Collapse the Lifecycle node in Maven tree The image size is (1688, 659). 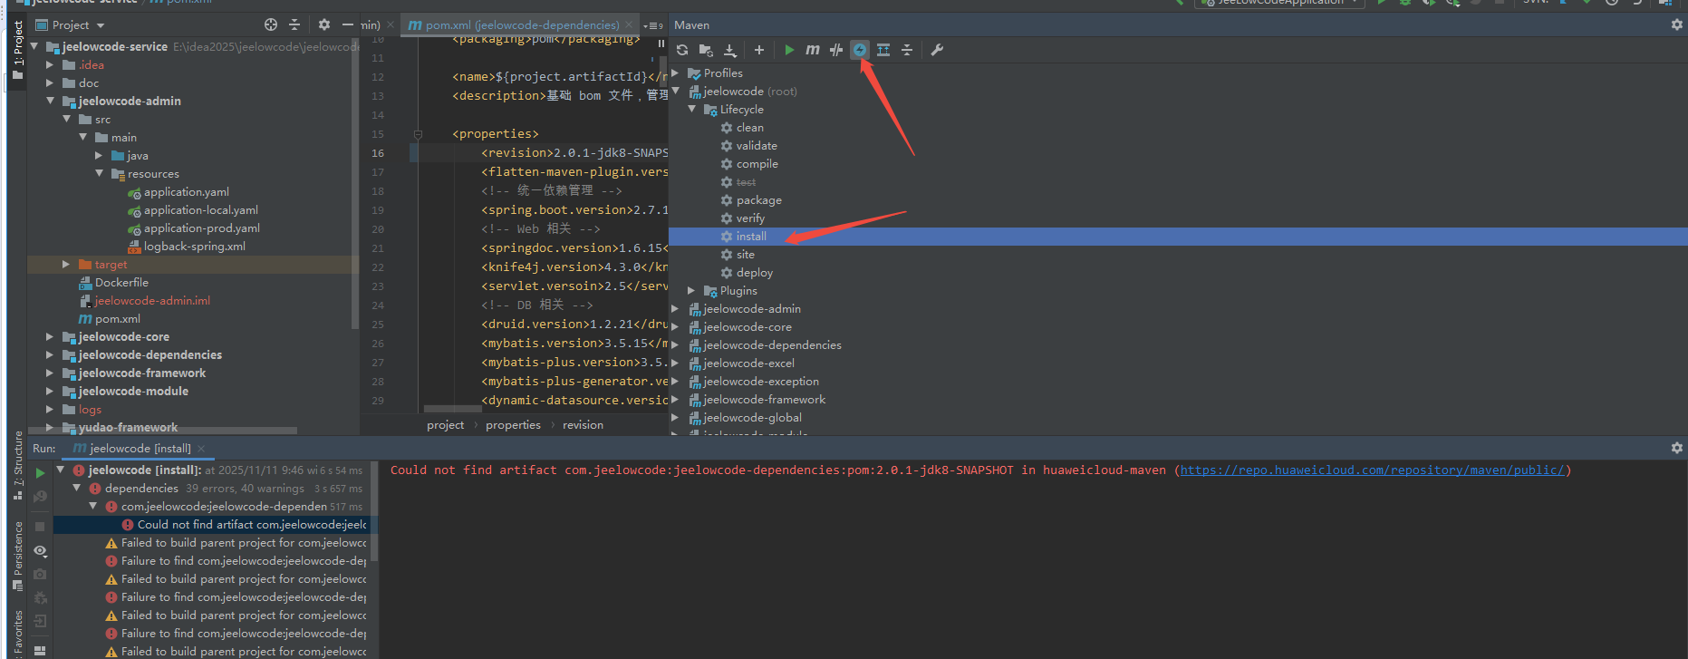point(691,110)
